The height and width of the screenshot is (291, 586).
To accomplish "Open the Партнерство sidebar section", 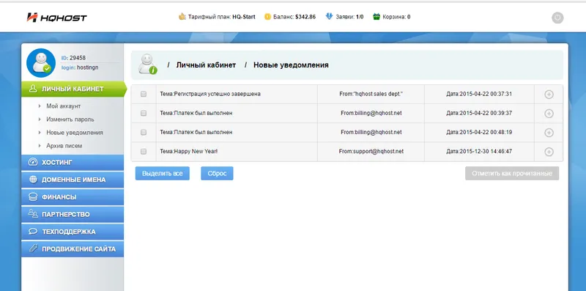I will [73, 214].
